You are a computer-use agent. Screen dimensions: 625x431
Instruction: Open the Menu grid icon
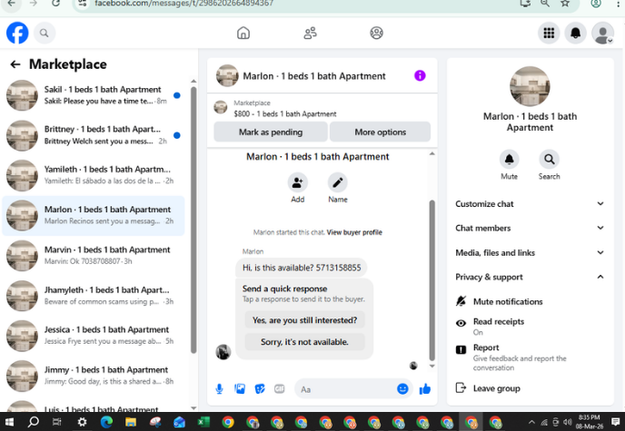(549, 33)
